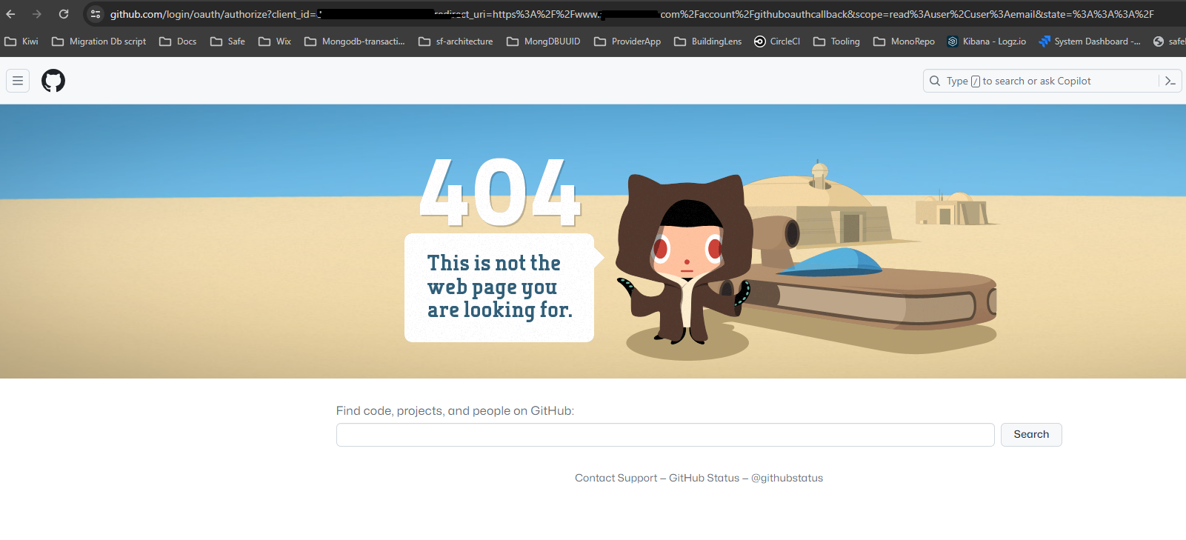1186x540 pixels.
Task: Open the ProviderApp bookmark folder
Action: tap(627, 41)
